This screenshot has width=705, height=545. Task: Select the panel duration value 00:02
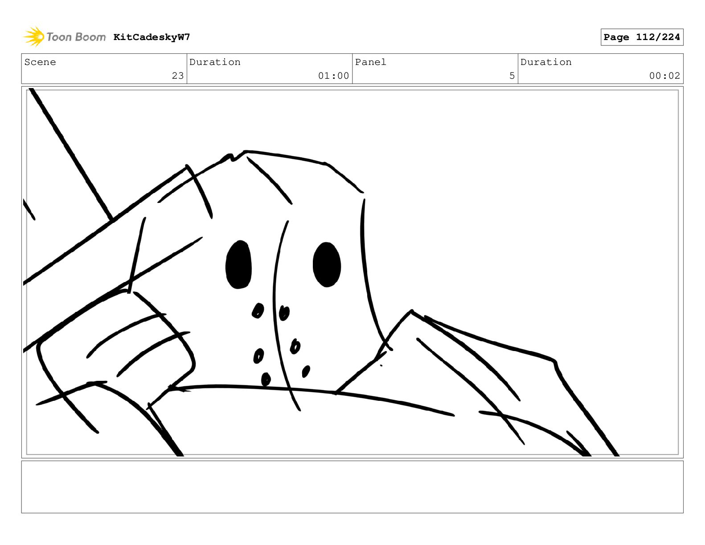coord(664,76)
